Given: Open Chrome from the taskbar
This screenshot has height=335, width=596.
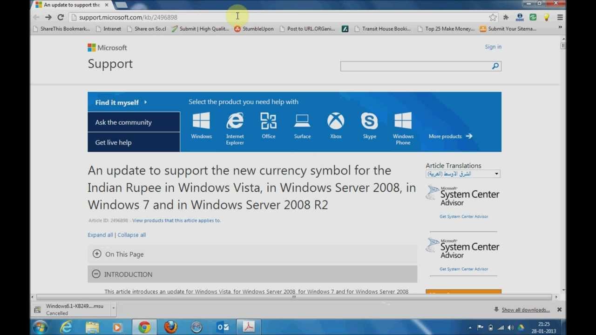Looking at the screenshot, I should [x=144, y=328].
